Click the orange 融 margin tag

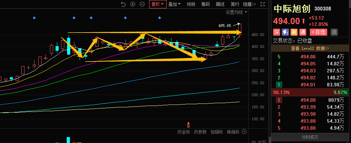coord(294,32)
